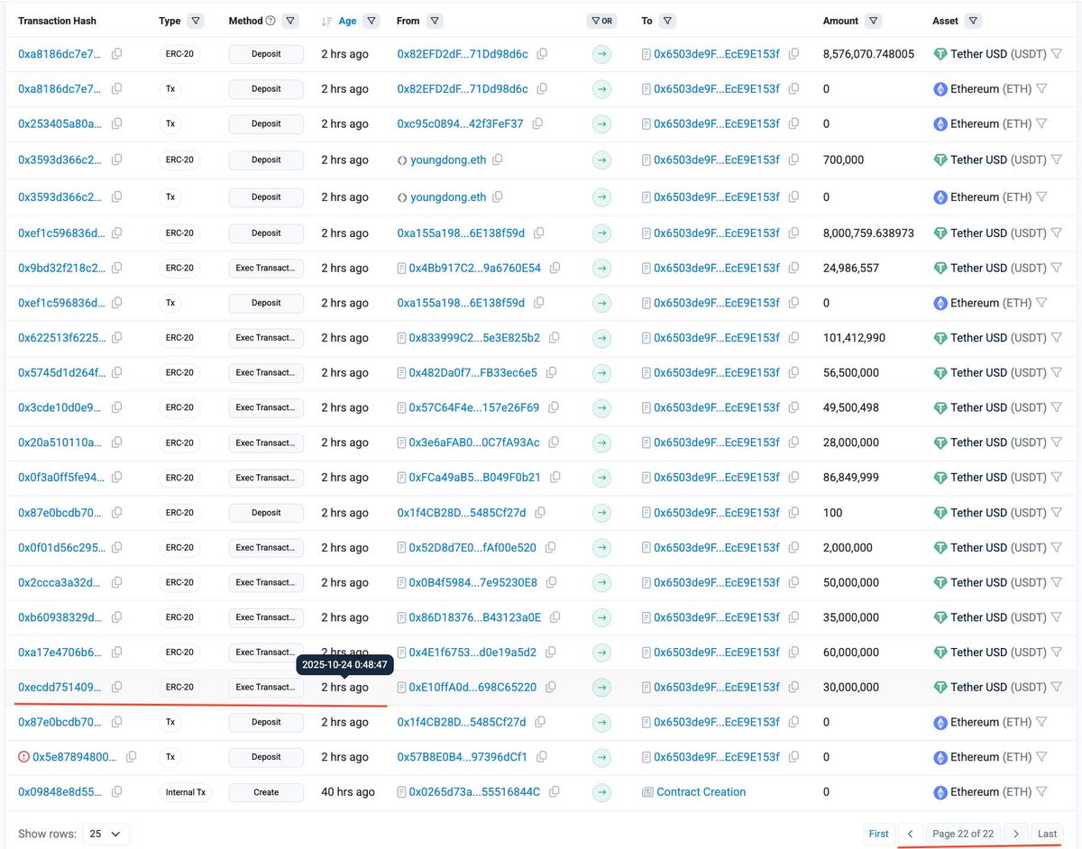Image resolution: width=1082 pixels, height=849 pixels.
Task: Click failed transaction warning icon for 0x5e87894800
Action: [x=23, y=757]
